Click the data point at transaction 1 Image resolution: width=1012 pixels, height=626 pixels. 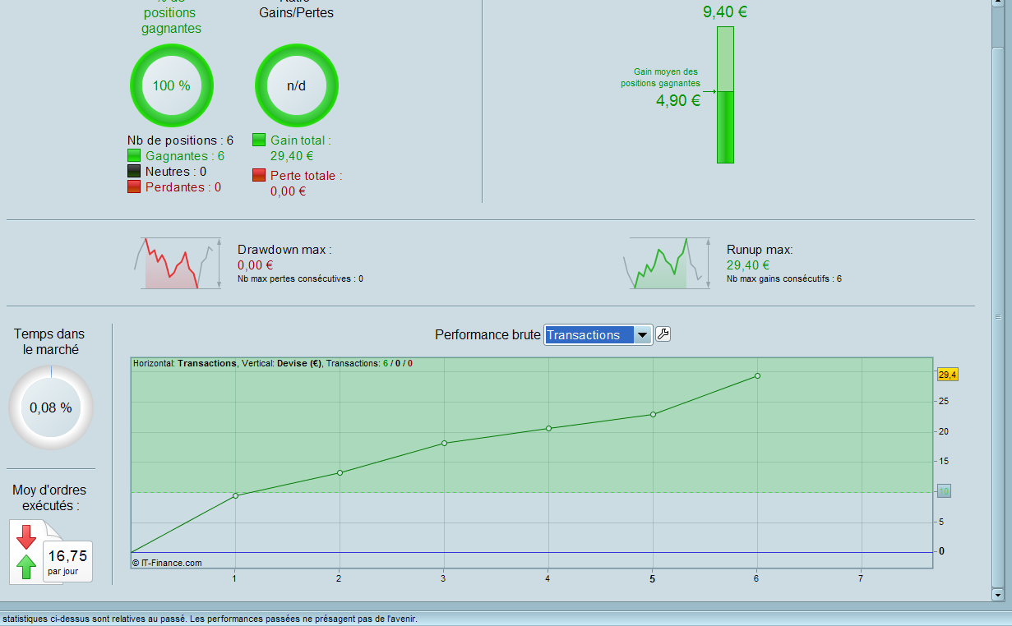[x=235, y=495]
